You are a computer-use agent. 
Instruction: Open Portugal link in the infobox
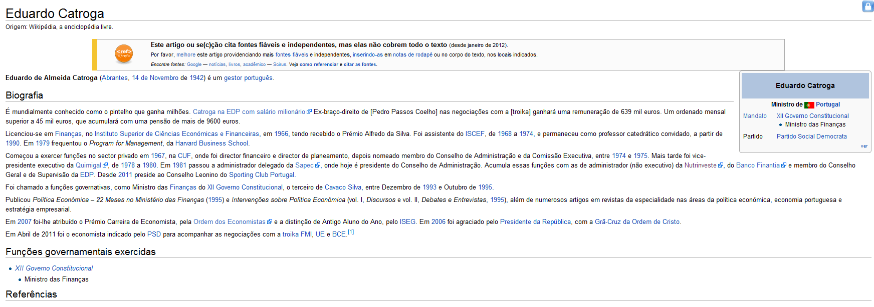pyautogui.click(x=828, y=104)
